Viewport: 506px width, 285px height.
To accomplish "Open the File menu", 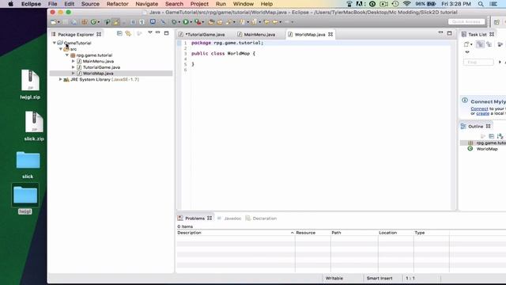I will pyautogui.click(x=53, y=4).
